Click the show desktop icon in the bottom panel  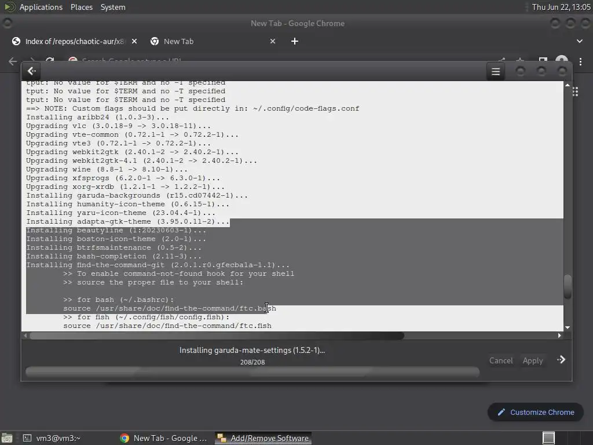7,438
